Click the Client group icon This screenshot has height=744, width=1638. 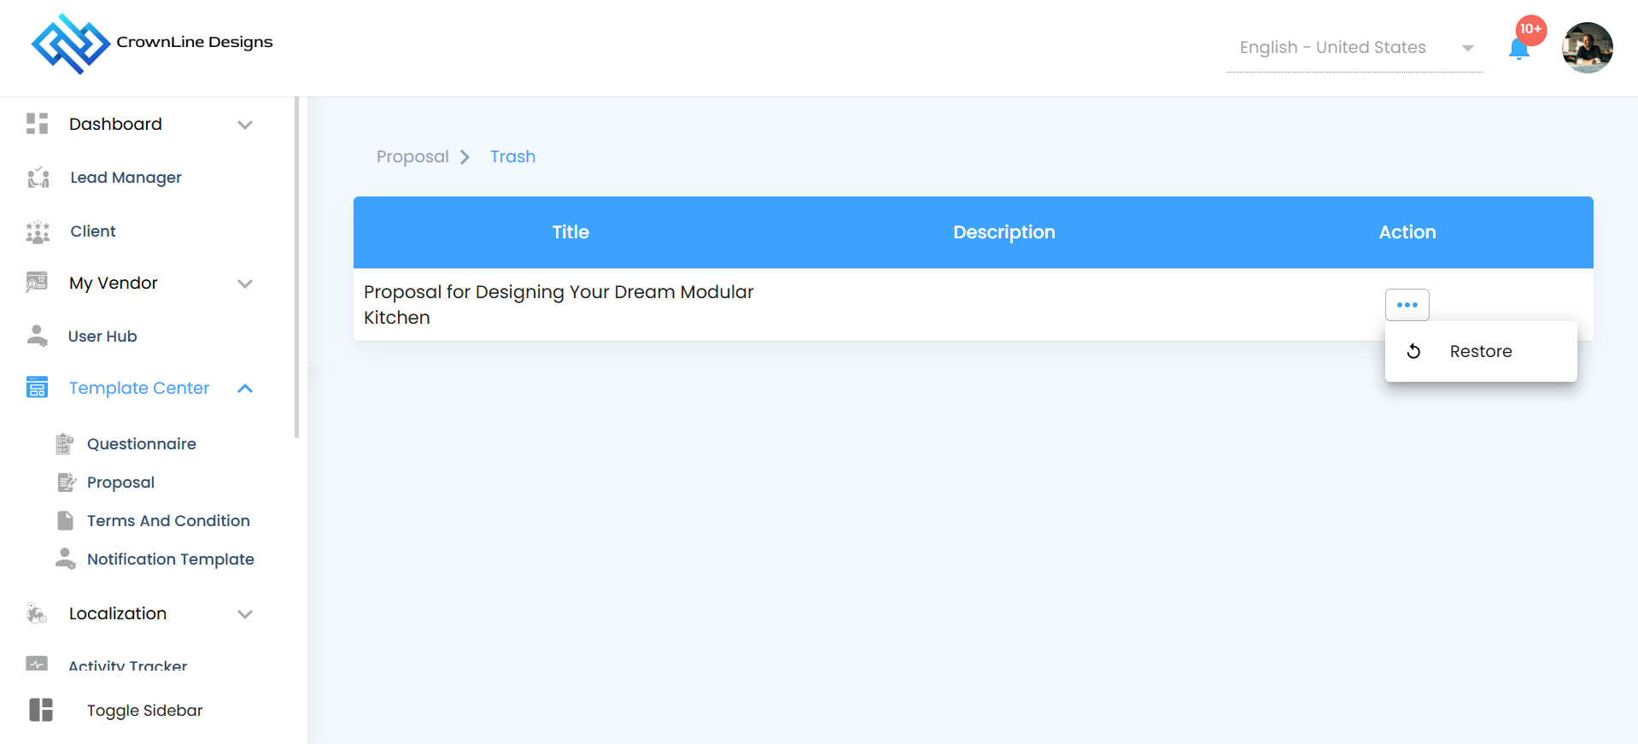(38, 231)
